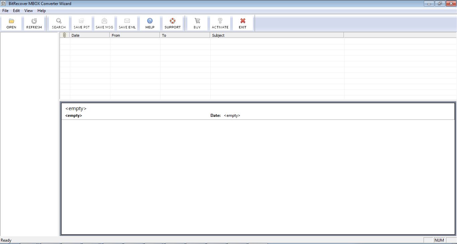
Task: Sort emails by Date column header
Action: pos(90,35)
